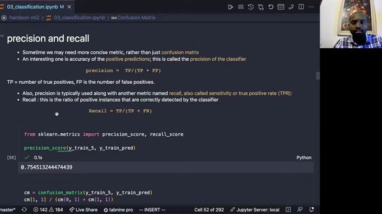Image resolution: width=382 pixels, height=214 pixels.
Task: Click the master branch in the status bar
Action: click(x=8, y=210)
